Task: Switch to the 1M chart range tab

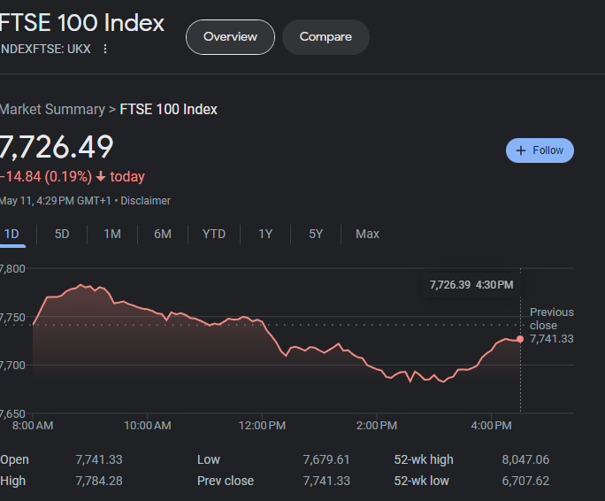Action: click(112, 234)
